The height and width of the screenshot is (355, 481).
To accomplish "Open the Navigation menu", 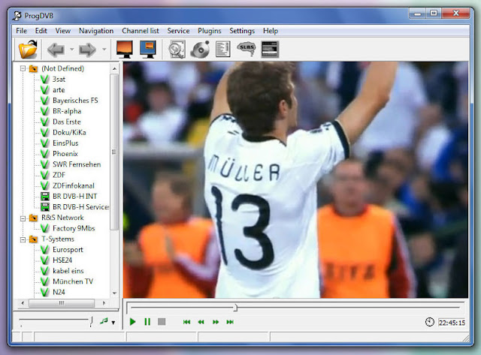I will (x=96, y=31).
